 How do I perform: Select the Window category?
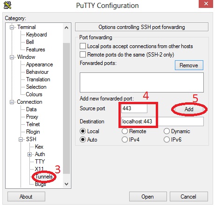(x=26, y=57)
